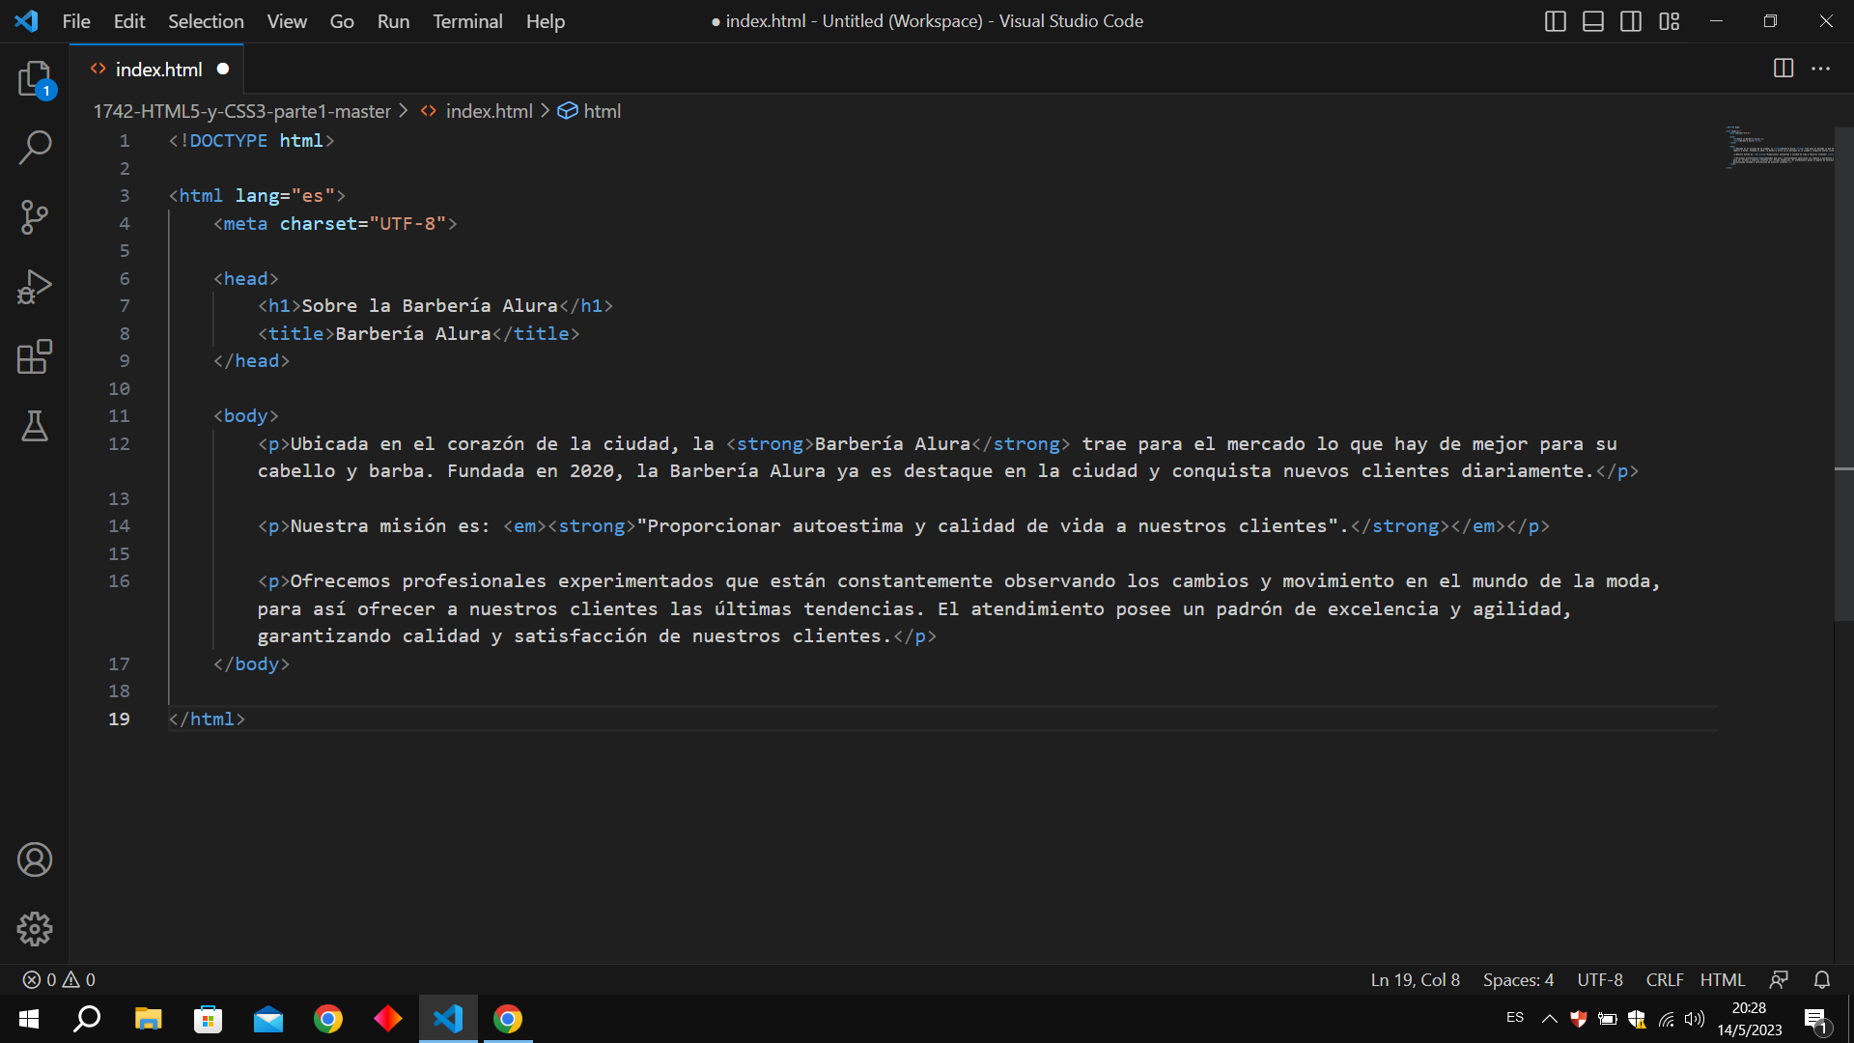Go to line via Ln 19, Col 8
1854x1043 pixels.
(x=1415, y=979)
